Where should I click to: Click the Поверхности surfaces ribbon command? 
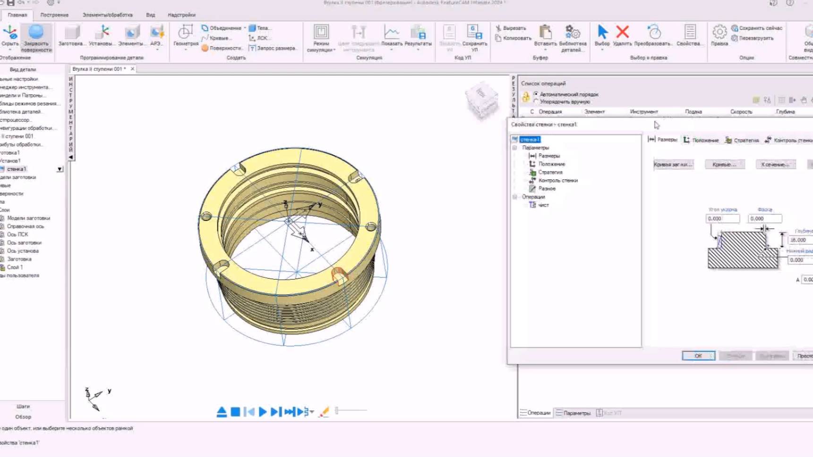click(222, 48)
